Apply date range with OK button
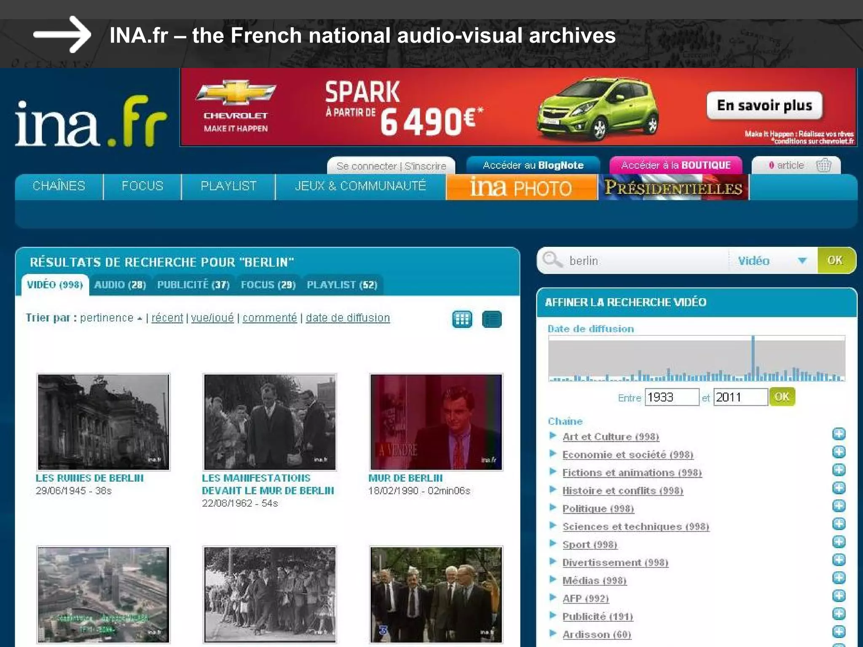The image size is (863, 647). pos(782,397)
